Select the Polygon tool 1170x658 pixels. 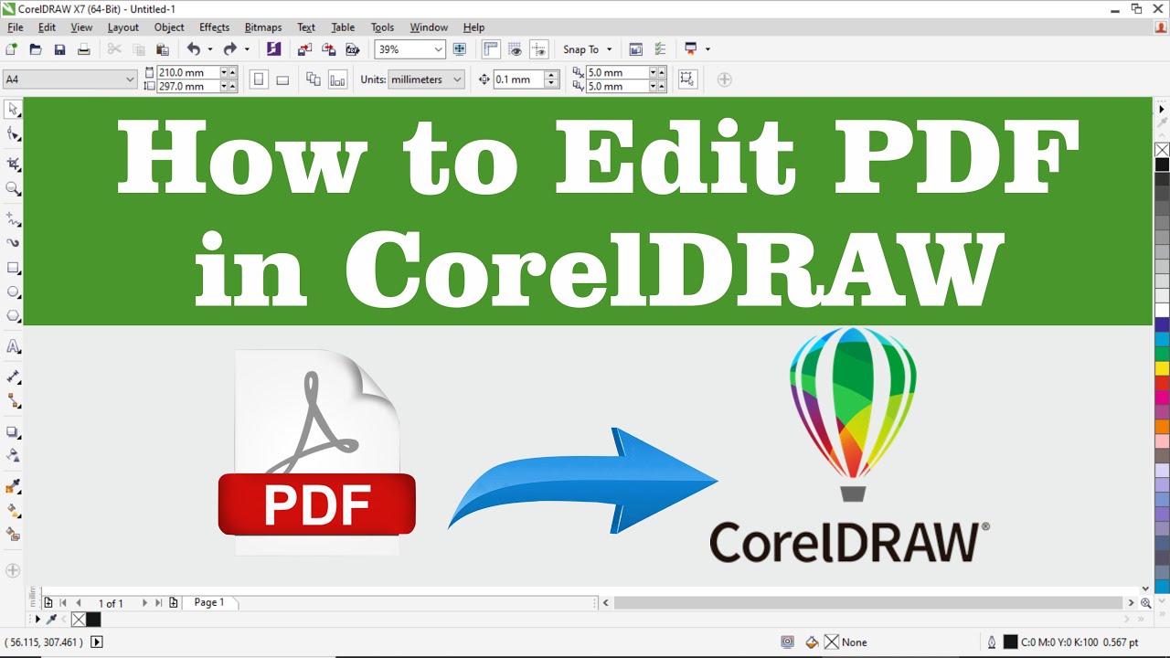click(13, 316)
